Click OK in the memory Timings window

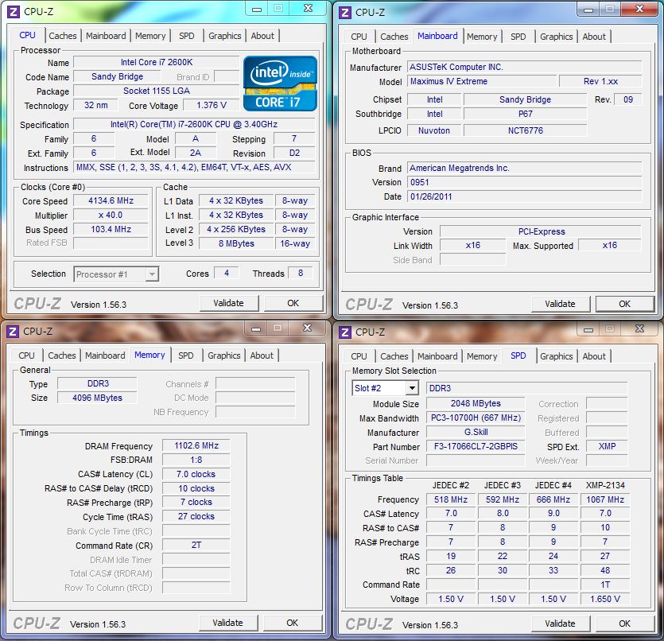(x=292, y=623)
